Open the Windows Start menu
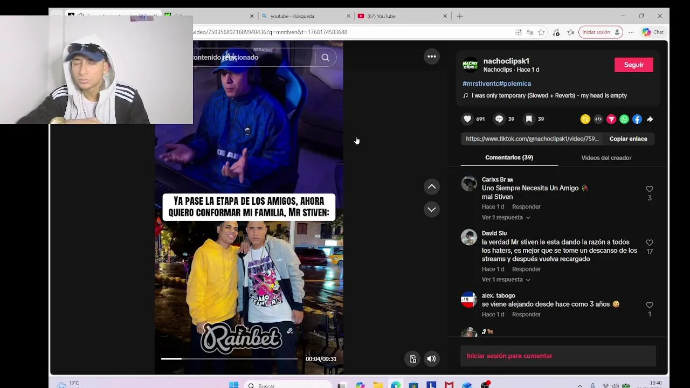 point(233,385)
